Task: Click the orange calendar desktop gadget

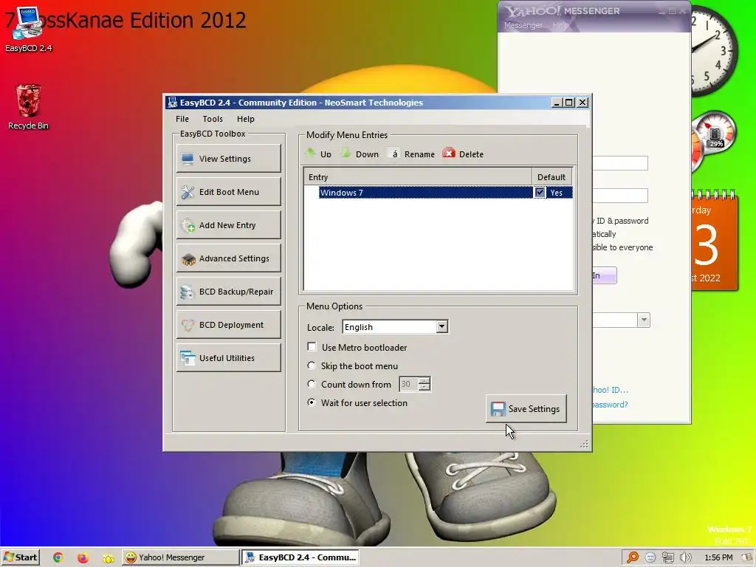Action: [715, 241]
